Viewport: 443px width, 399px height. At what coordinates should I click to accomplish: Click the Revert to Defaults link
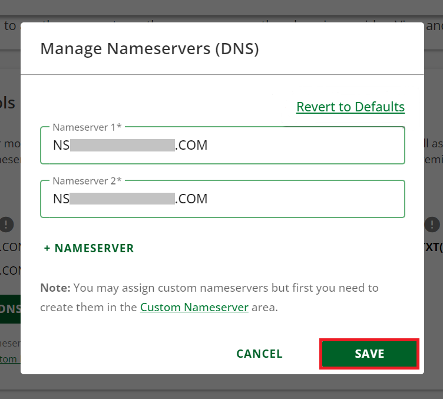tap(350, 107)
